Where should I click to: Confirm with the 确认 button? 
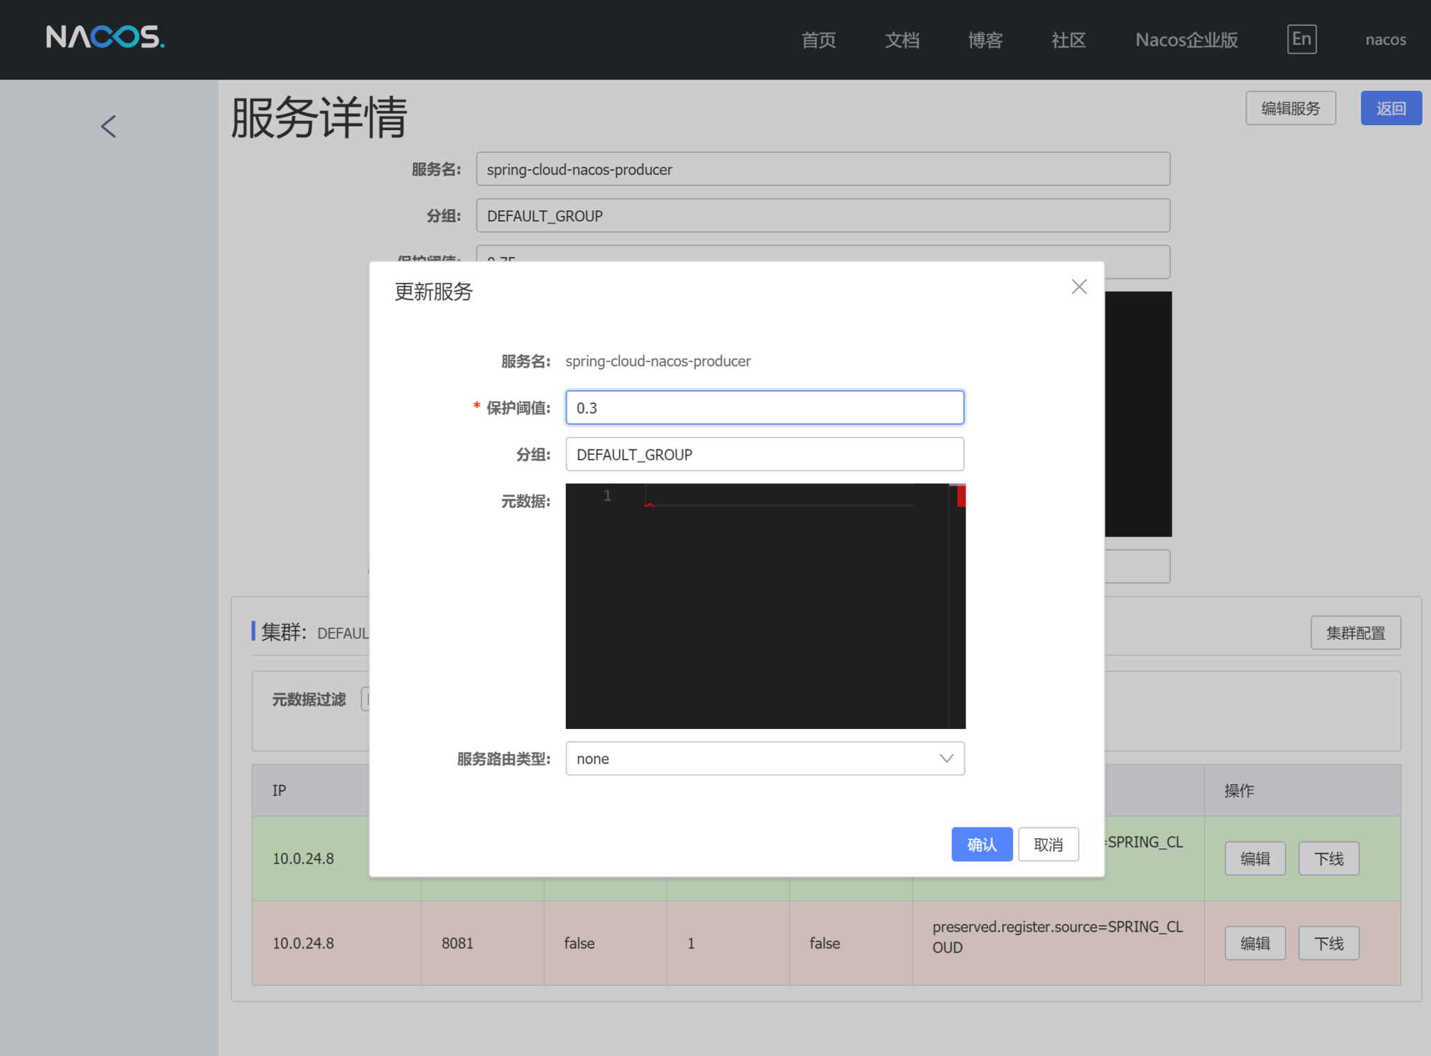tap(982, 844)
